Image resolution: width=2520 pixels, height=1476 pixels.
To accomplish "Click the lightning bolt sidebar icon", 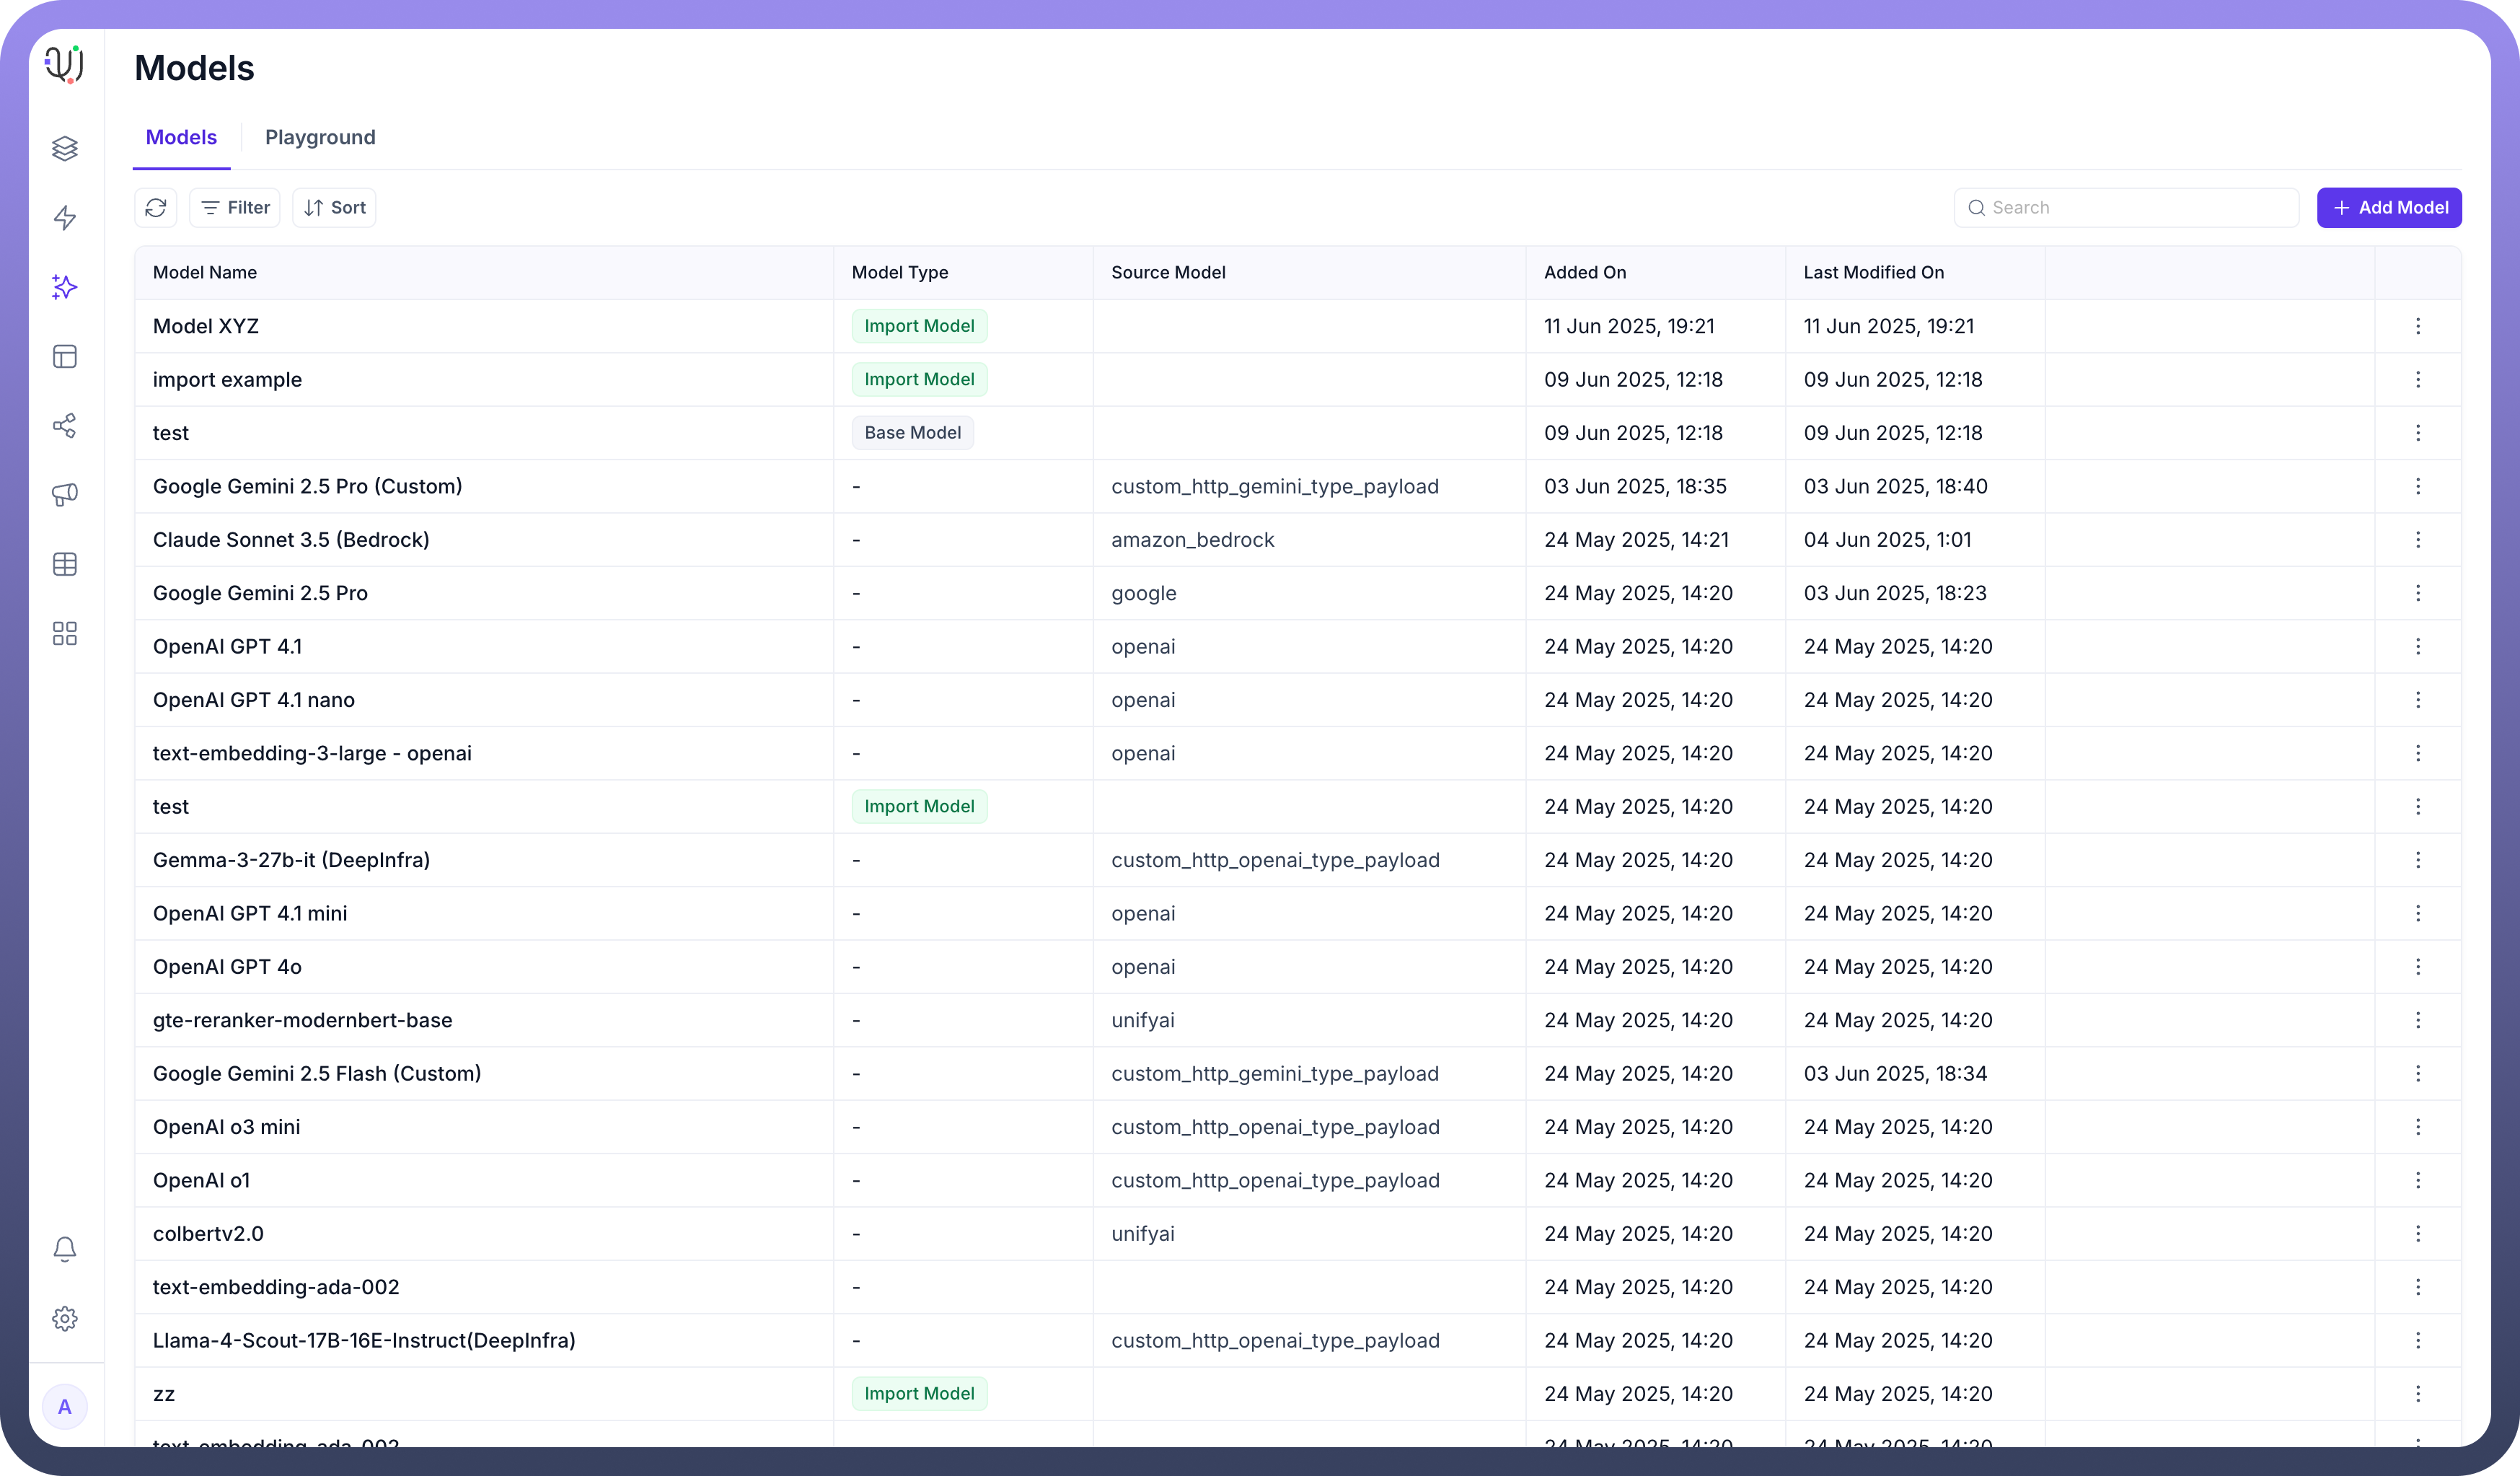I will [65, 218].
